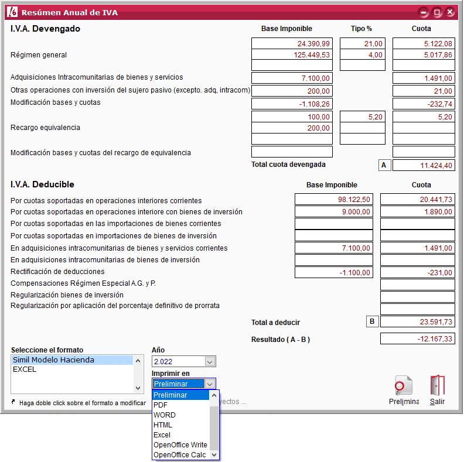Click the 'Seleccione el formato' label
464x462 pixels.
click(x=47, y=350)
